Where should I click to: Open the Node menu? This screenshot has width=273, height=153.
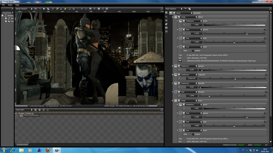pyautogui.click(x=10, y=5)
